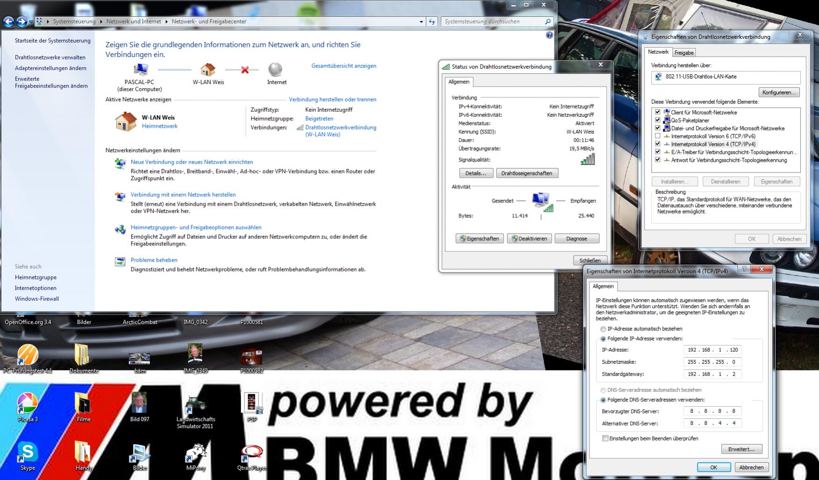Image resolution: width=819 pixels, height=480 pixels.
Task: Open Windows-Firewall link in sidebar
Action: pos(37,299)
